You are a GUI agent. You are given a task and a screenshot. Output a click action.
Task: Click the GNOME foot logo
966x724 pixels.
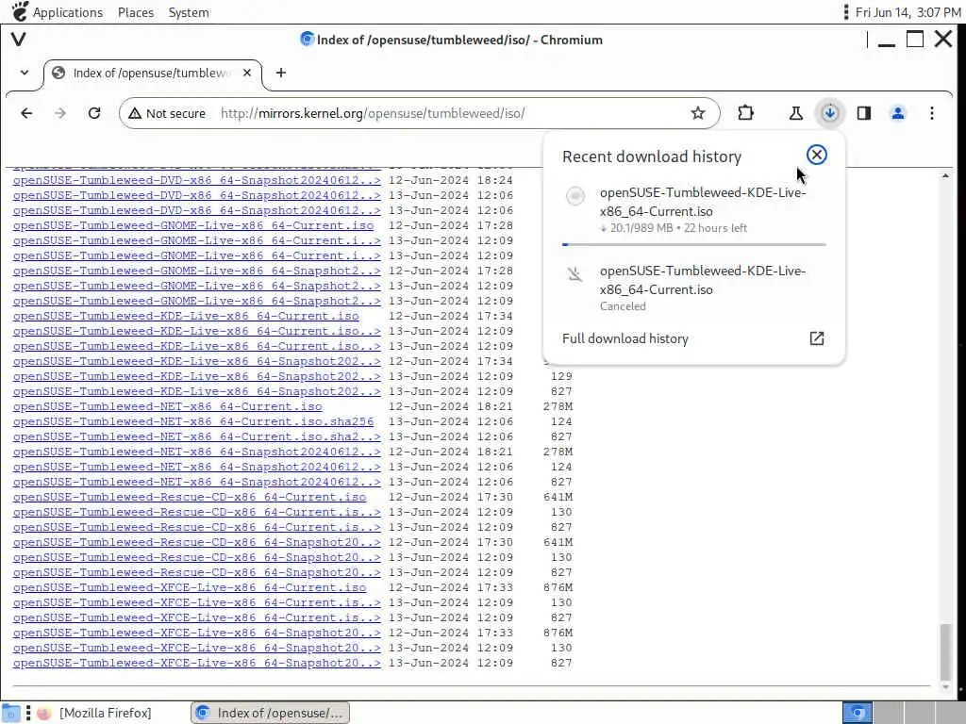[19, 11]
